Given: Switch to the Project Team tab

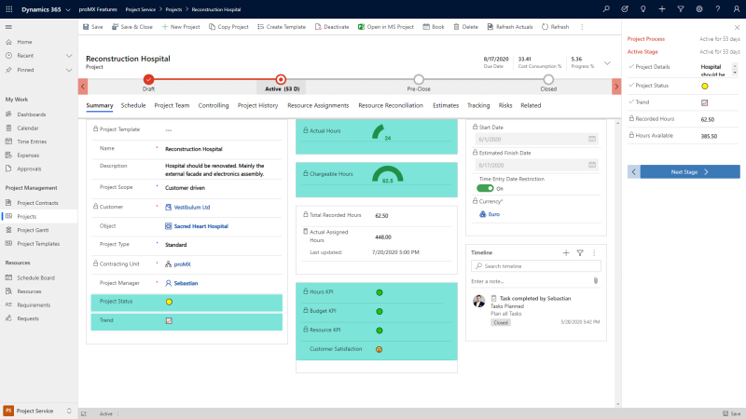Looking at the screenshot, I should (x=172, y=105).
